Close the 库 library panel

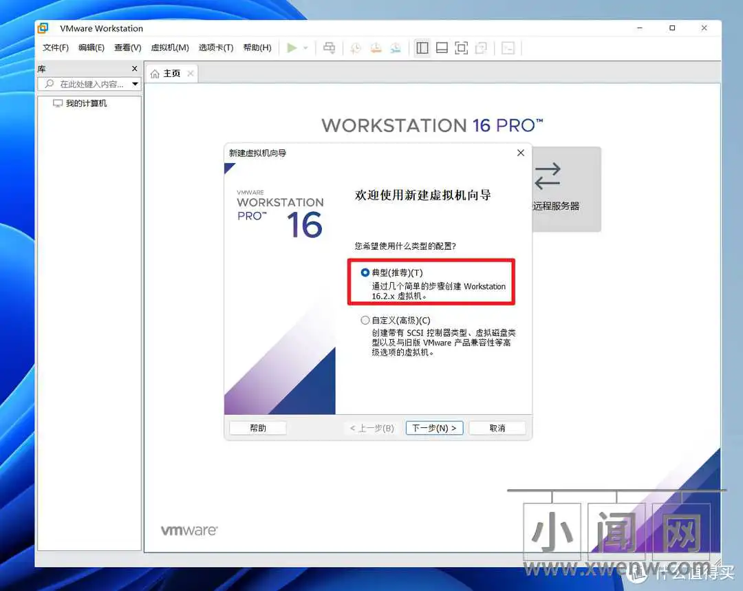click(x=135, y=69)
